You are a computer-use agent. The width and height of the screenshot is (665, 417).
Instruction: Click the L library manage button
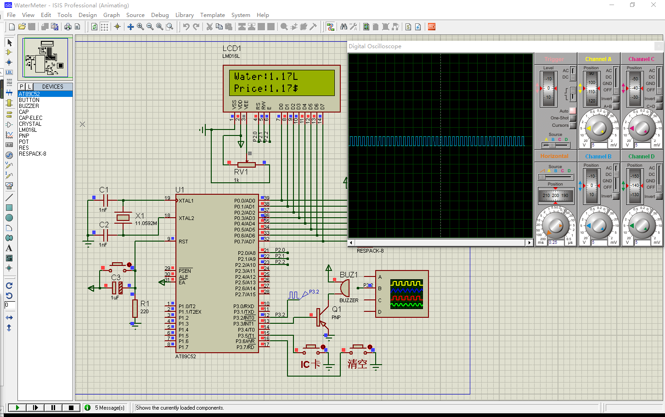pos(29,86)
